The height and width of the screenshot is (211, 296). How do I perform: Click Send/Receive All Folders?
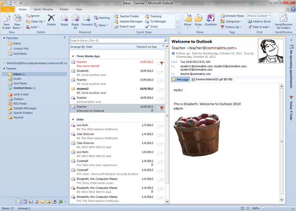click(283, 22)
